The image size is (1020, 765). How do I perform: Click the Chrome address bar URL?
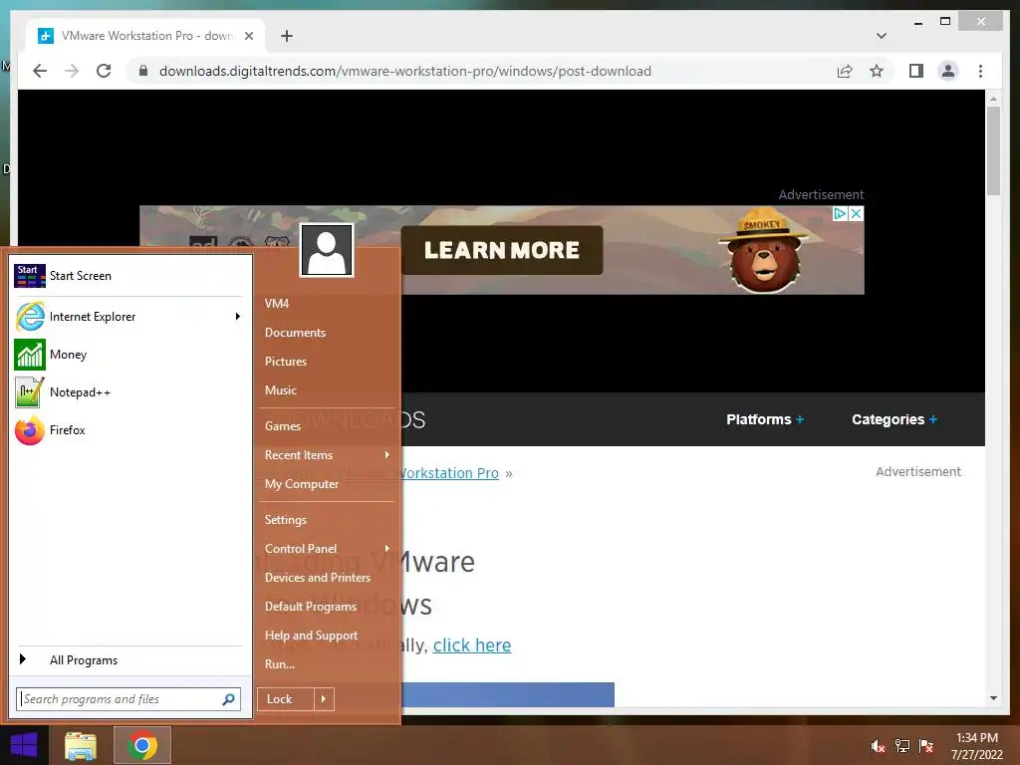tap(404, 71)
